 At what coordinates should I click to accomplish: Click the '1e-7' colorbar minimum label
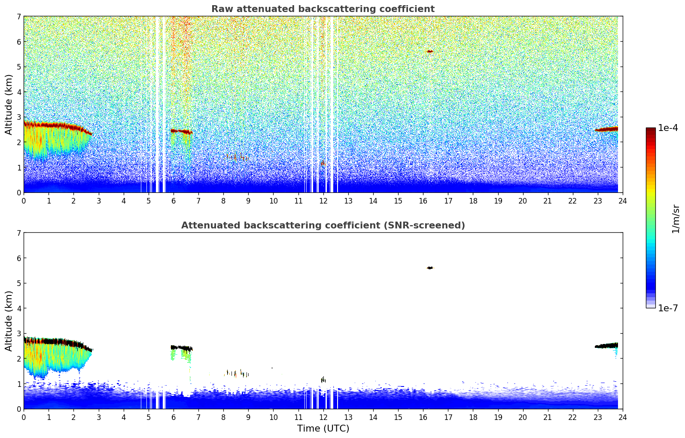[668, 308]
